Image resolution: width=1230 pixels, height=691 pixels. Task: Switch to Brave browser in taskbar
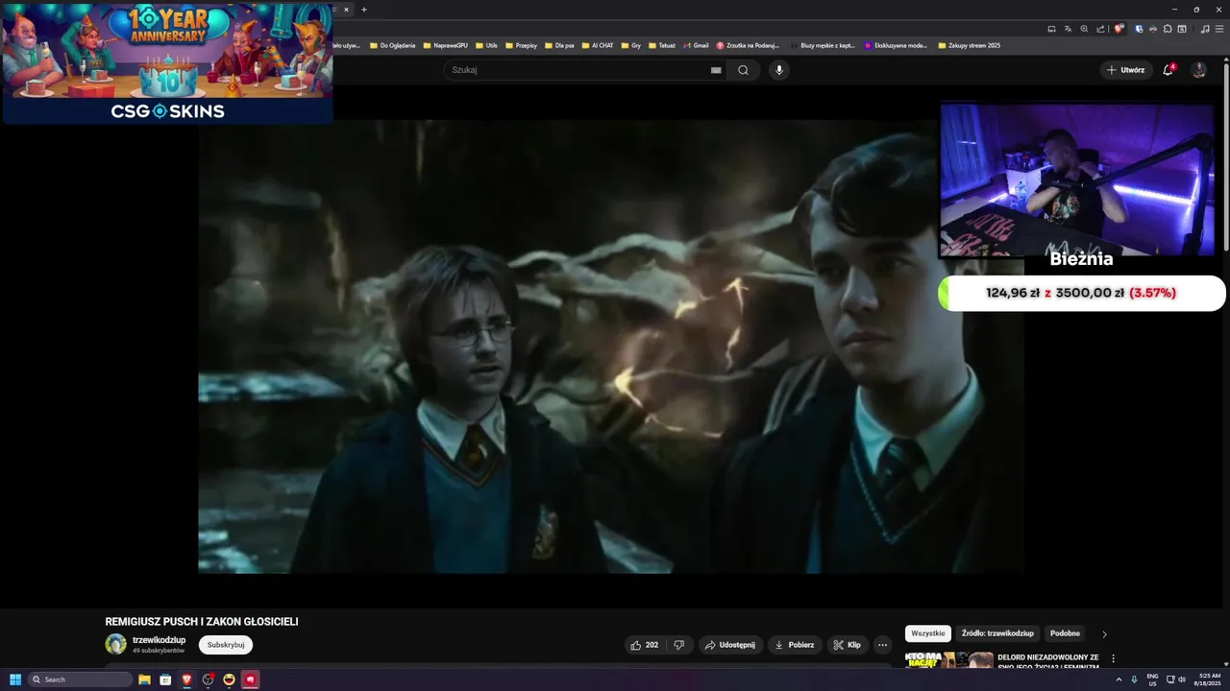click(x=186, y=679)
